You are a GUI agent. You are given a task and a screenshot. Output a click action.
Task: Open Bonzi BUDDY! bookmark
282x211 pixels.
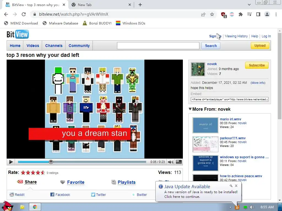point(97,23)
